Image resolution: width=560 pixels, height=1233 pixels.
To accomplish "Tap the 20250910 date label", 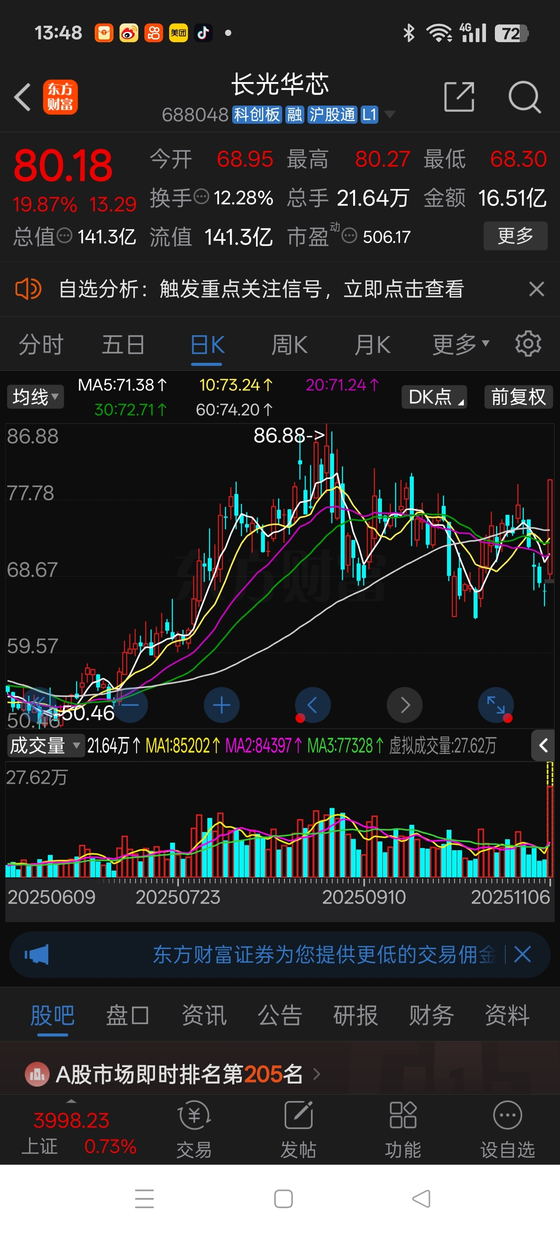I will pyautogui.click(x=363, y=897).
